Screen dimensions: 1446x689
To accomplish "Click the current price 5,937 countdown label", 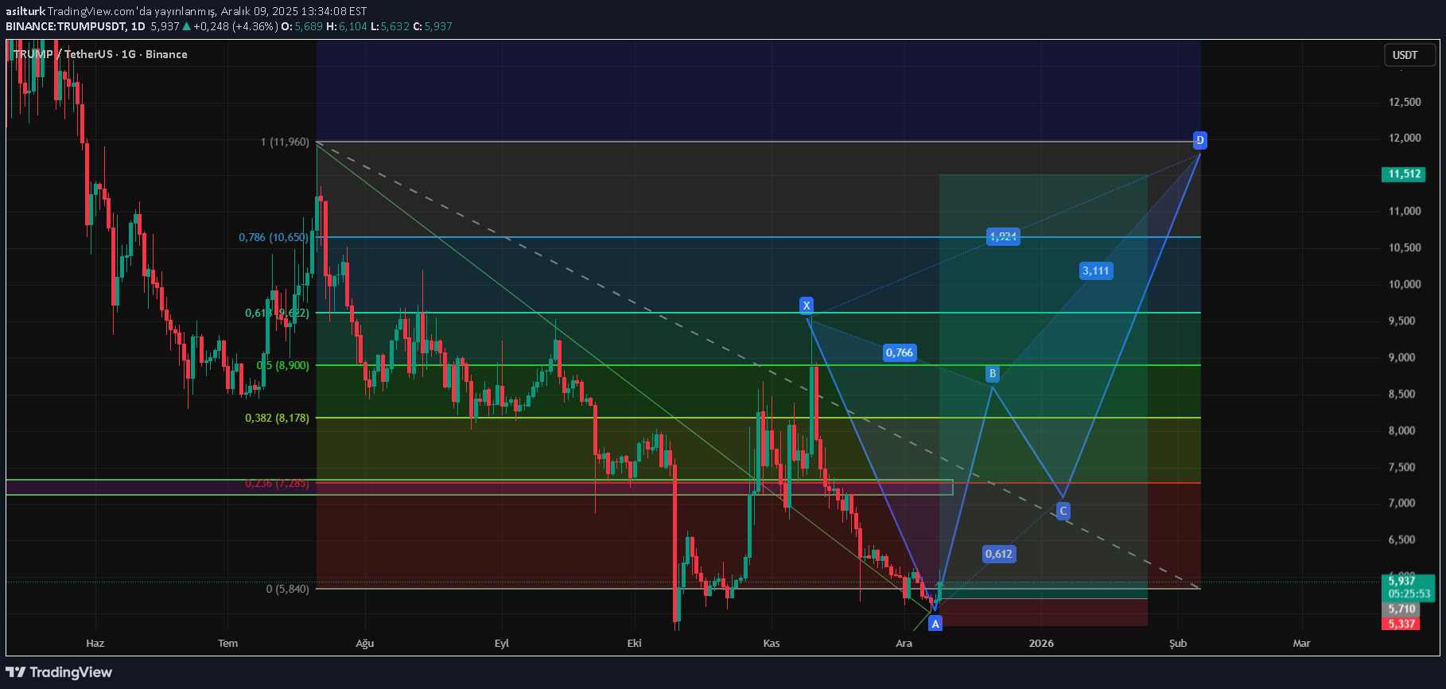I will point(1408,587).
